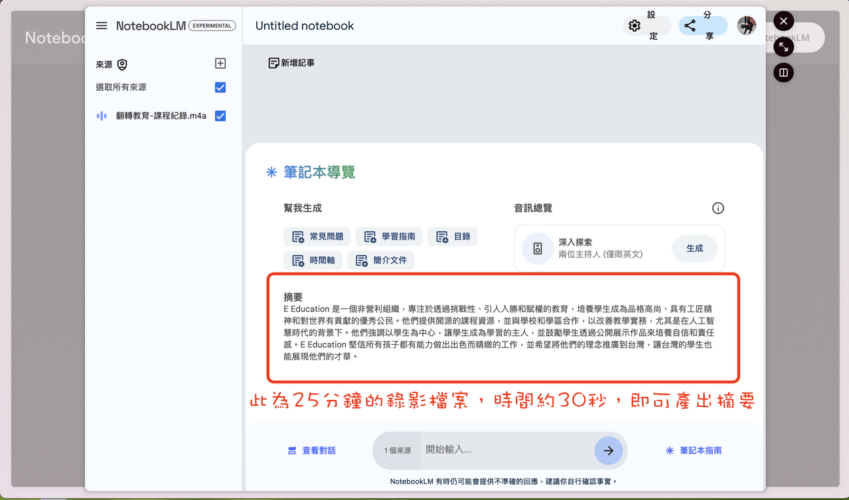Click the NotebookLM logo text
This screenshot has width=849, height=500.
click(x=151, y=26)
